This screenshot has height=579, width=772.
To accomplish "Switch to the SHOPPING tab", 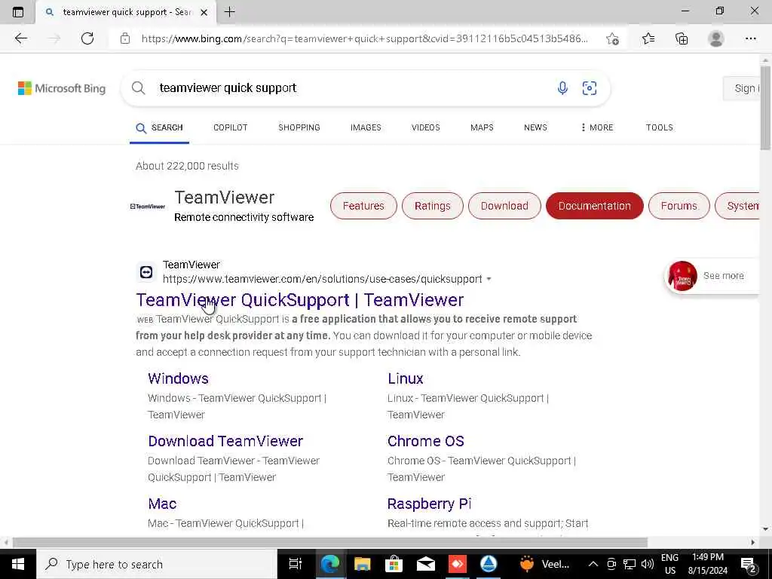I will click(299, 127).
